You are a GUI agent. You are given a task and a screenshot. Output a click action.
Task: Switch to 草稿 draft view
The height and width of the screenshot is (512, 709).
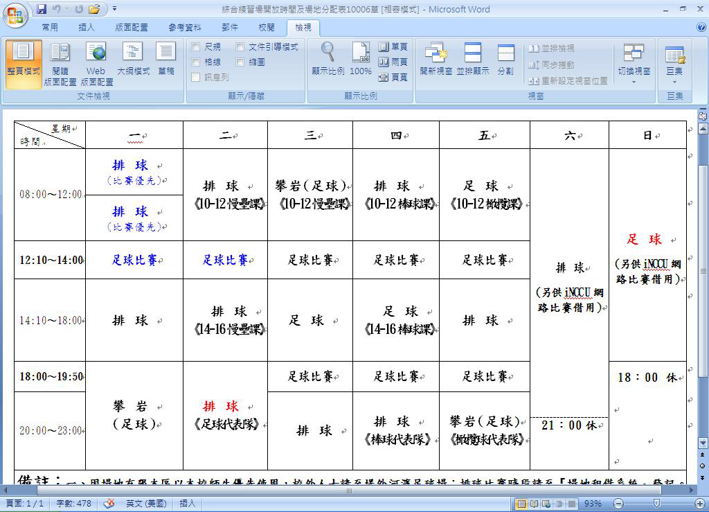coord(166,60)
